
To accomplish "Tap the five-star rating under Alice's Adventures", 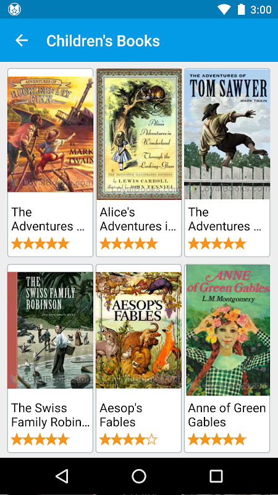I will 128,243.
